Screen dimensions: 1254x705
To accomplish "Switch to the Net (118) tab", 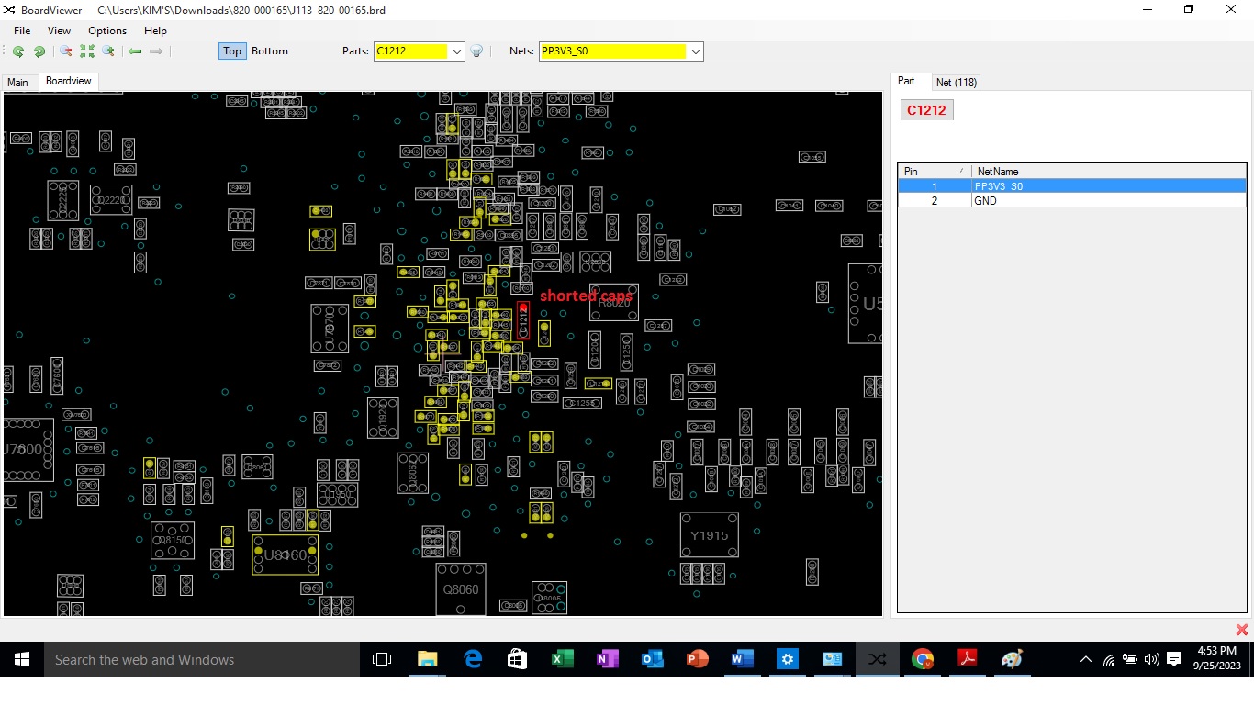I will coord(957,83).
